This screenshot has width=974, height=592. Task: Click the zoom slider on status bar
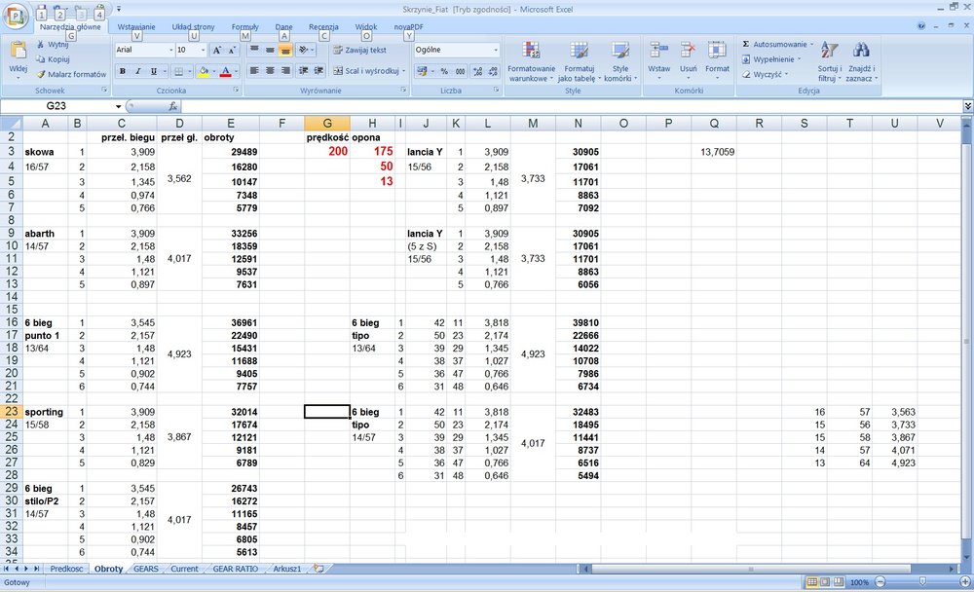922,582
